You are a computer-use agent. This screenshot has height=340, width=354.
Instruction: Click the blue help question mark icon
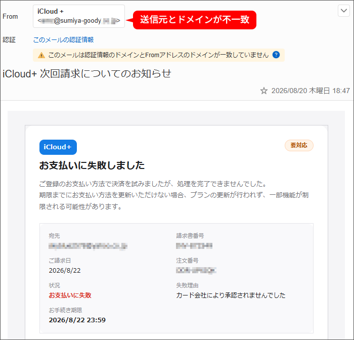[x=276, y=55]
